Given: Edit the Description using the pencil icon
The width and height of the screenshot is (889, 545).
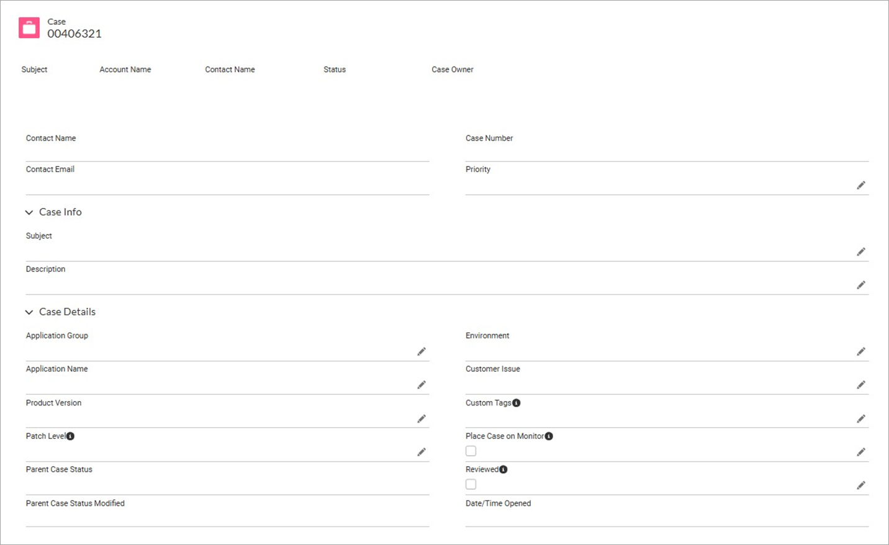Looking at the screenshot, I should coord(861,285).
